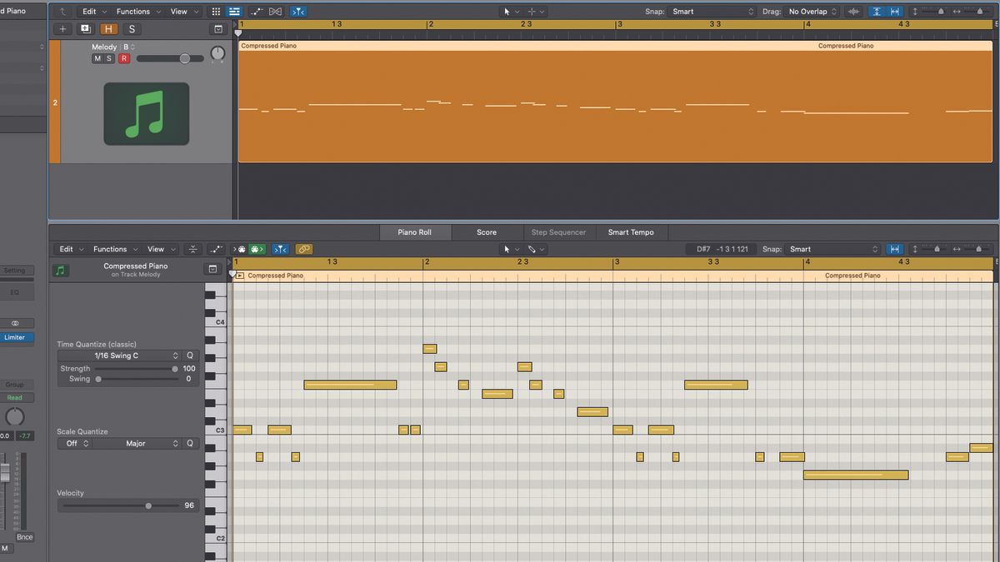Open the Drag No Overlap dropdown
1000x562 pixels.
(812, 12)
